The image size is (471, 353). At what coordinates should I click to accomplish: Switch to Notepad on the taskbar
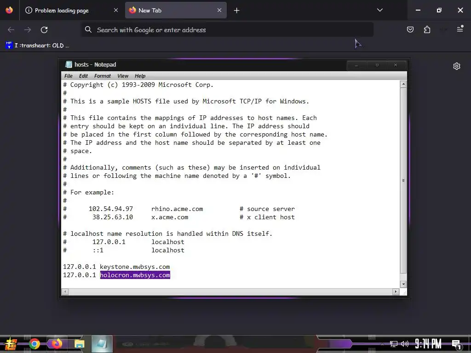point(102,344)
